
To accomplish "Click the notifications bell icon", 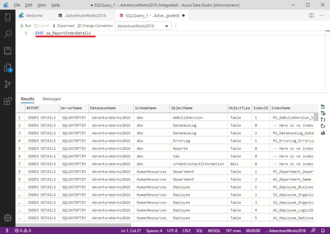I will coord(323,231).
